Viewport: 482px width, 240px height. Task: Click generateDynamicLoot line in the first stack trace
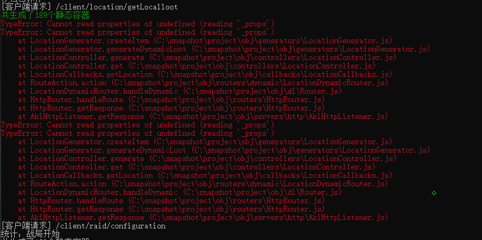(224, 49)
